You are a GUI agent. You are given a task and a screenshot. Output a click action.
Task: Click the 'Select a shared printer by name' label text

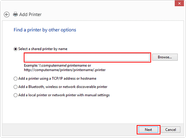[x=43, y=49]
